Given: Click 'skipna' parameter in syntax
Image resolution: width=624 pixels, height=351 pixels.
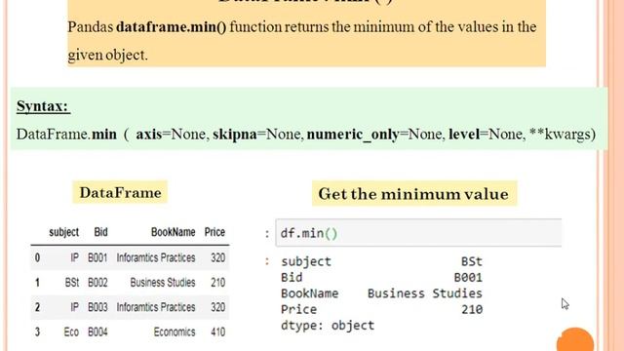Looking at the screenshot, I should (x=235, y=135).
